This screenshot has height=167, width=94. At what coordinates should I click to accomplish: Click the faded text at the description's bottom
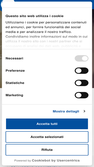(44, 44)
